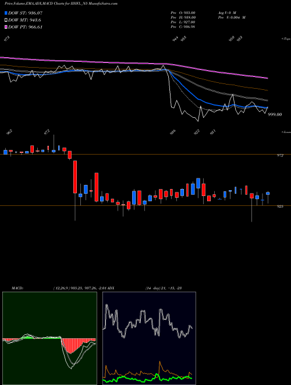Click the 972 level label on the right
This screenshot has width=291, height=385.
(x=280, y=156)
